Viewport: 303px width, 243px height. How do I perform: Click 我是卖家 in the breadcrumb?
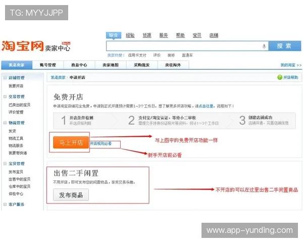[58, 77]
